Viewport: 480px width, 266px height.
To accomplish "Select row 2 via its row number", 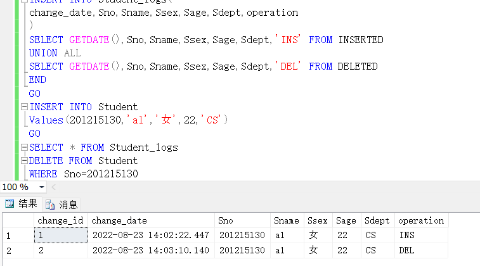I will (18, 251).
